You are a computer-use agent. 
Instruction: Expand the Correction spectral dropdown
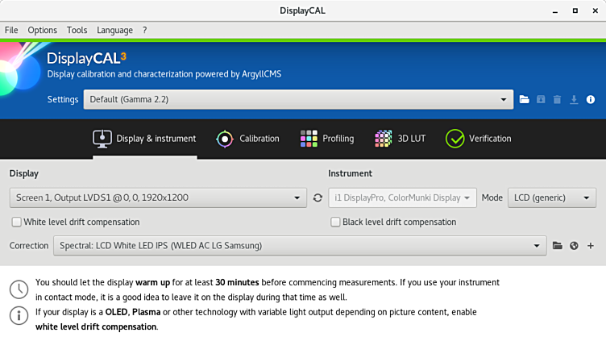tap(300, 246)
